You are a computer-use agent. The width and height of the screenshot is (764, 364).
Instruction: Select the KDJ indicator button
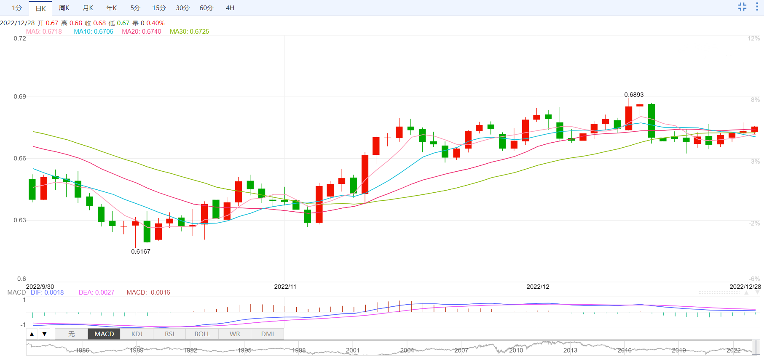[137, 334]
